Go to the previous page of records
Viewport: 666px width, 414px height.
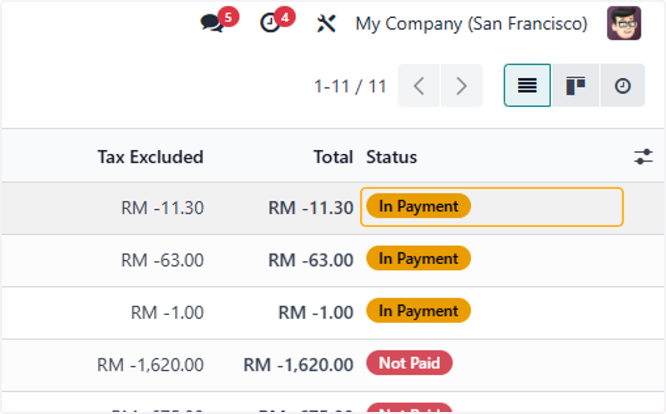[x=419, y=85]
